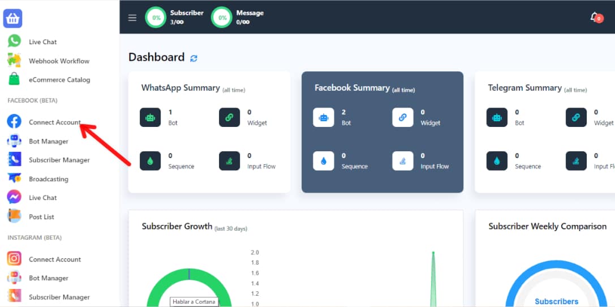Open Instagram Bot Manager
Screen dimensions: 615x307
[x=48, y=278]
